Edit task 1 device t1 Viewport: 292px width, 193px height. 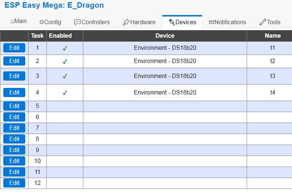pyautogui.click(x=14, y=48)
